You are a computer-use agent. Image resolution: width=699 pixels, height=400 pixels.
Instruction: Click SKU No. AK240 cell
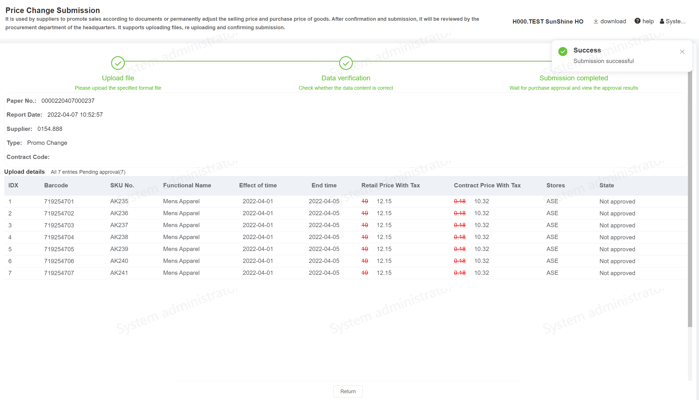click(119, 261)
